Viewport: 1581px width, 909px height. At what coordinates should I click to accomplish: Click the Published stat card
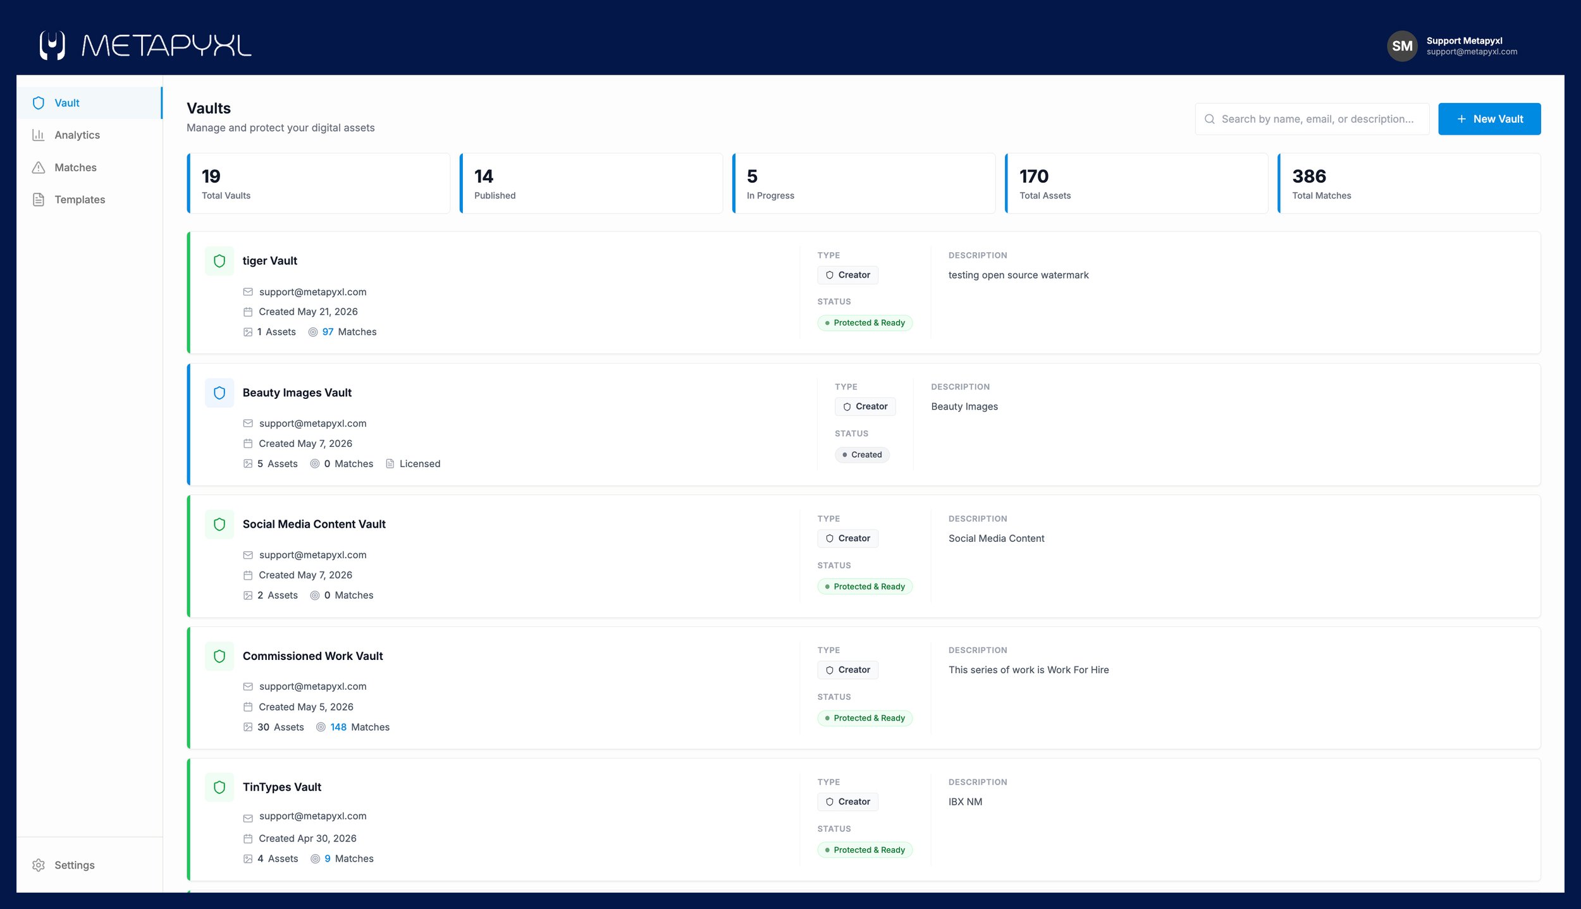point(591,183)
